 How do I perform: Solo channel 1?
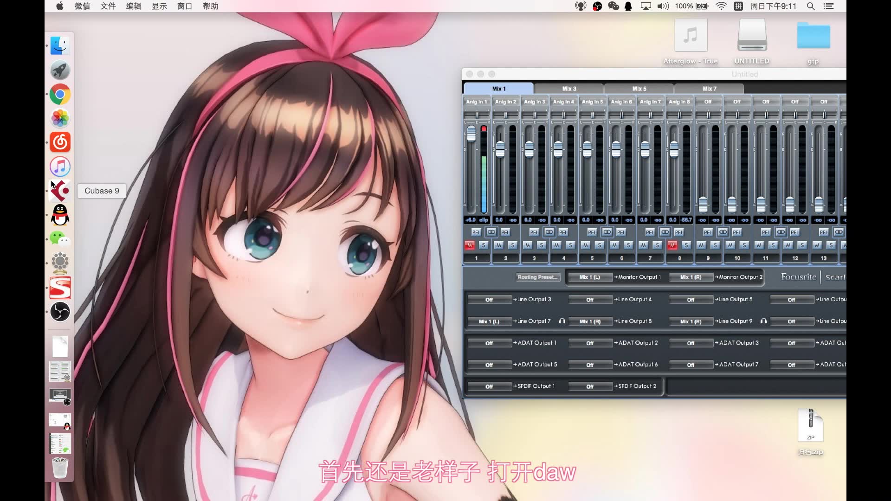[484, 245]
